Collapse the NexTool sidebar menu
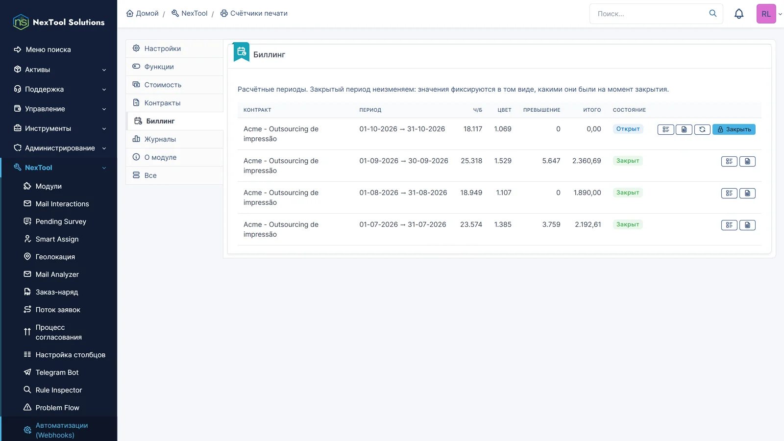The height and width of the screenshot is (441, 784). 60,168
